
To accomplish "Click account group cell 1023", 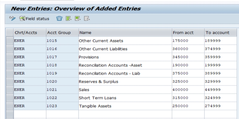I will click(x=62, y=106).
